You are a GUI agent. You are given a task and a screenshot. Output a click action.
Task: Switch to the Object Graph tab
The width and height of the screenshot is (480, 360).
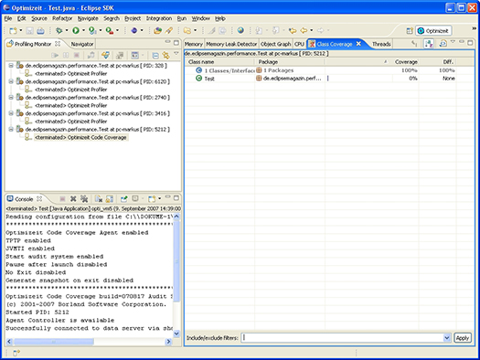(275, 44)
